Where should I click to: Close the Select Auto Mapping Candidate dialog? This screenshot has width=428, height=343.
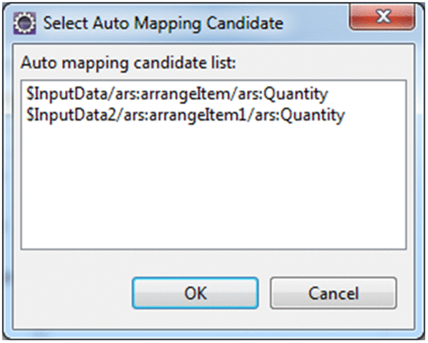(384, 20)
